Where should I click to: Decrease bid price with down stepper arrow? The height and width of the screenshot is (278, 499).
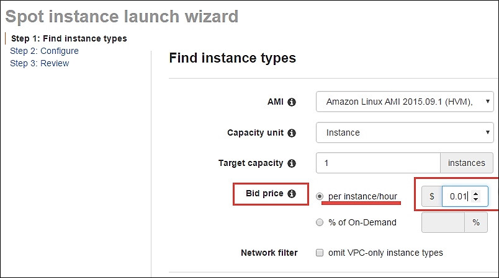[475, 201]
